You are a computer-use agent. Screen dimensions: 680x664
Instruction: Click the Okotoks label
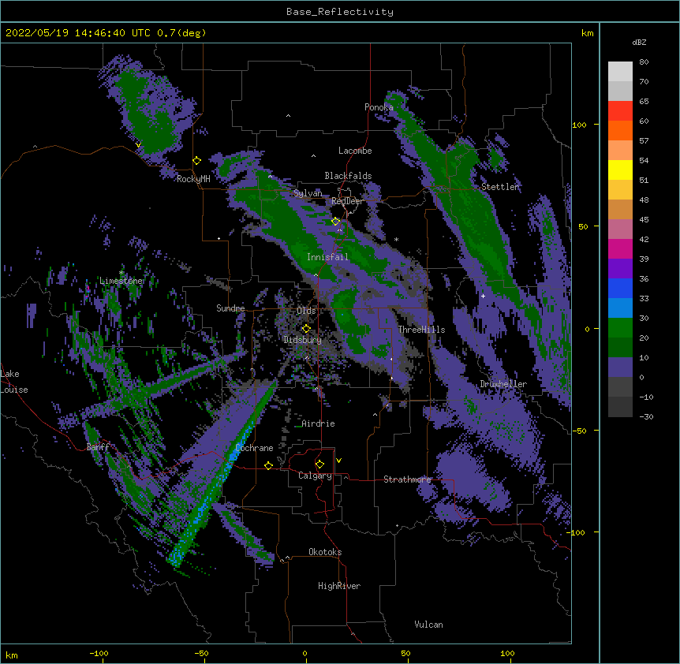pos(325,552)
